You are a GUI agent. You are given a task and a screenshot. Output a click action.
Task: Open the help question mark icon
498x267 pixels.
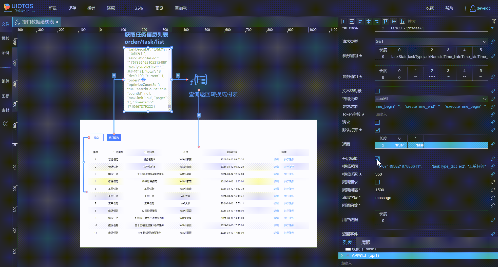(6, 124)
